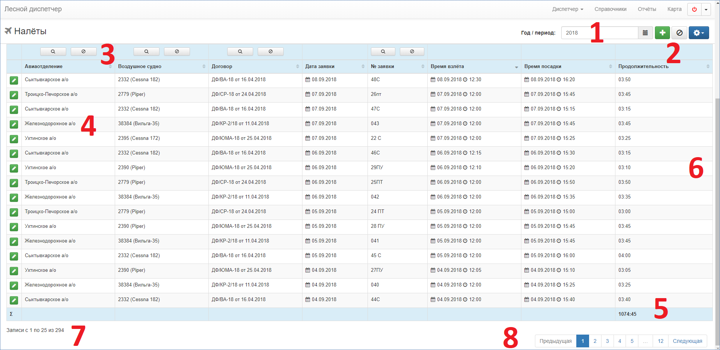Edit the row with request 45 С
The width and height of the screenshot is (720, 350).
pos(14,256)
